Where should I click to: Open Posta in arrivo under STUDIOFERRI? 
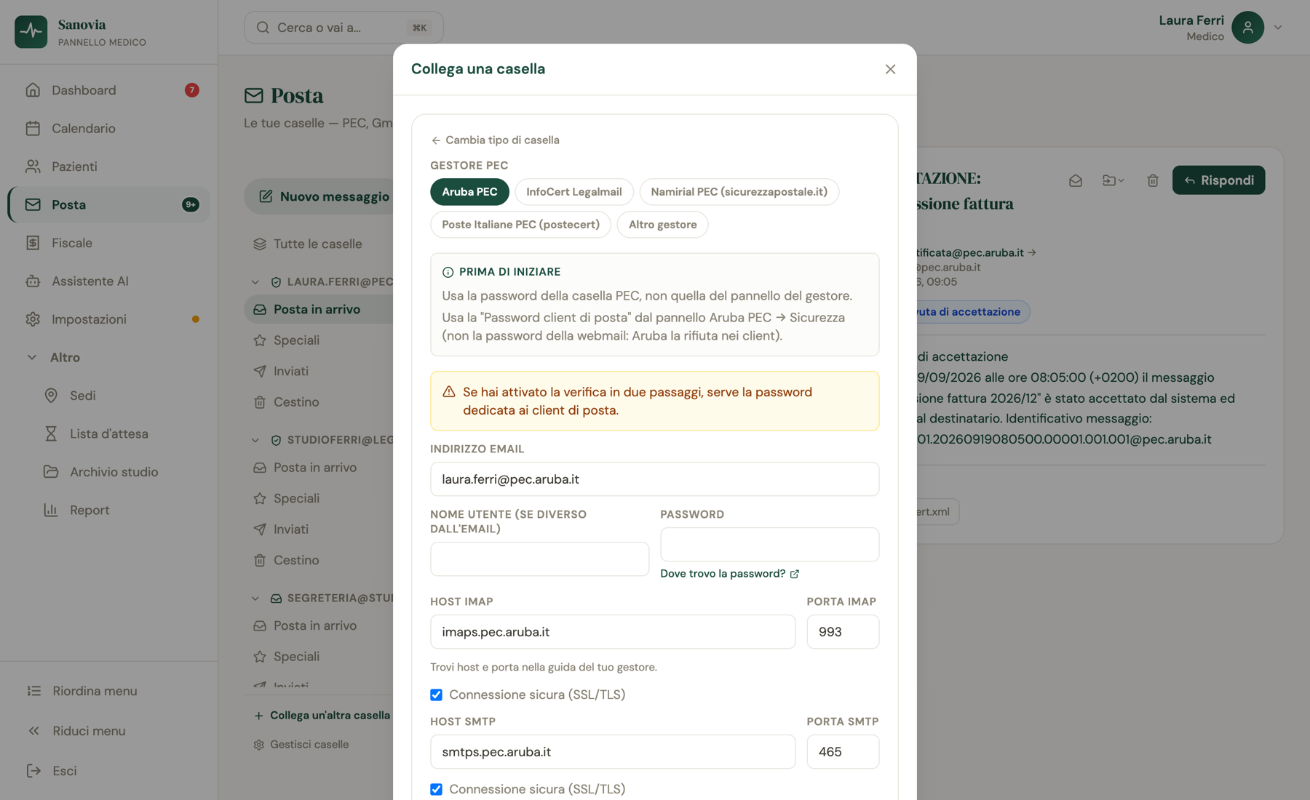tap(318, 468)
